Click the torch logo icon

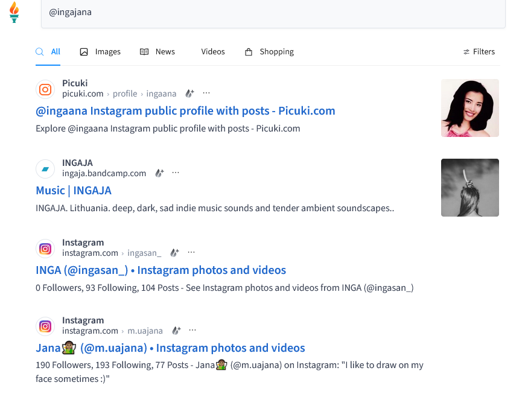[x=14, y=12]
